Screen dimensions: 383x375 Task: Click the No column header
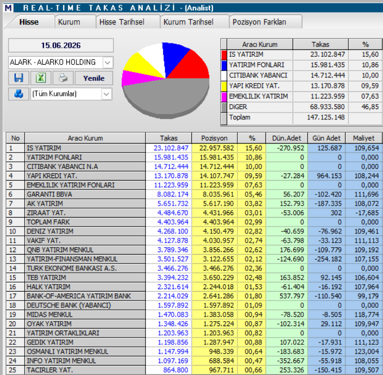coord(15,138)
